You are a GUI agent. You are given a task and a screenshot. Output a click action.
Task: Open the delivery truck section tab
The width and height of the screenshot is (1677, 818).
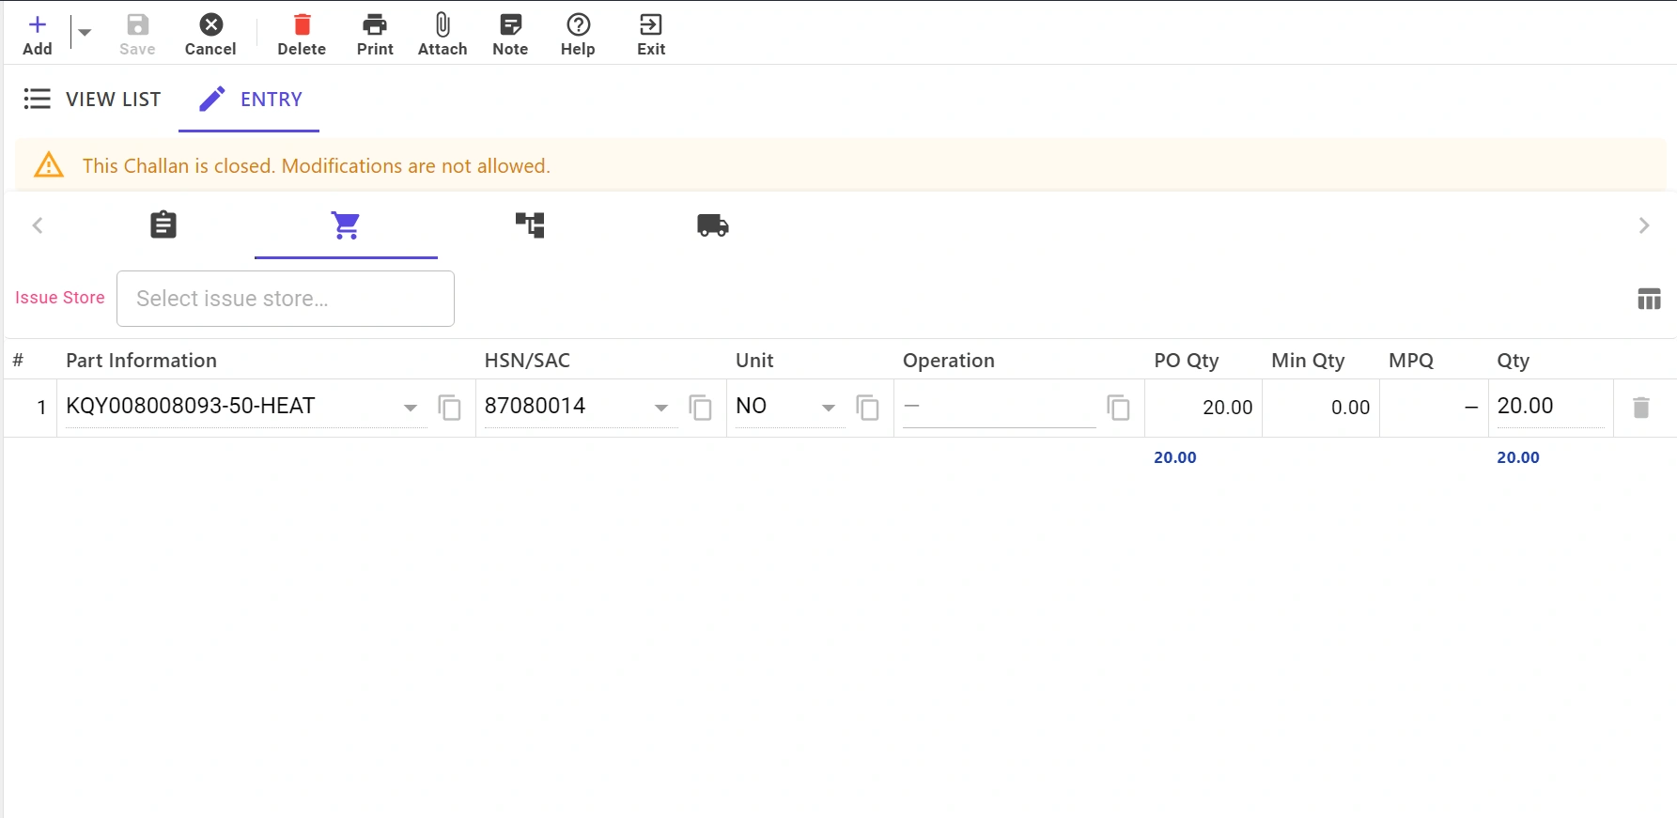(713, 225)
